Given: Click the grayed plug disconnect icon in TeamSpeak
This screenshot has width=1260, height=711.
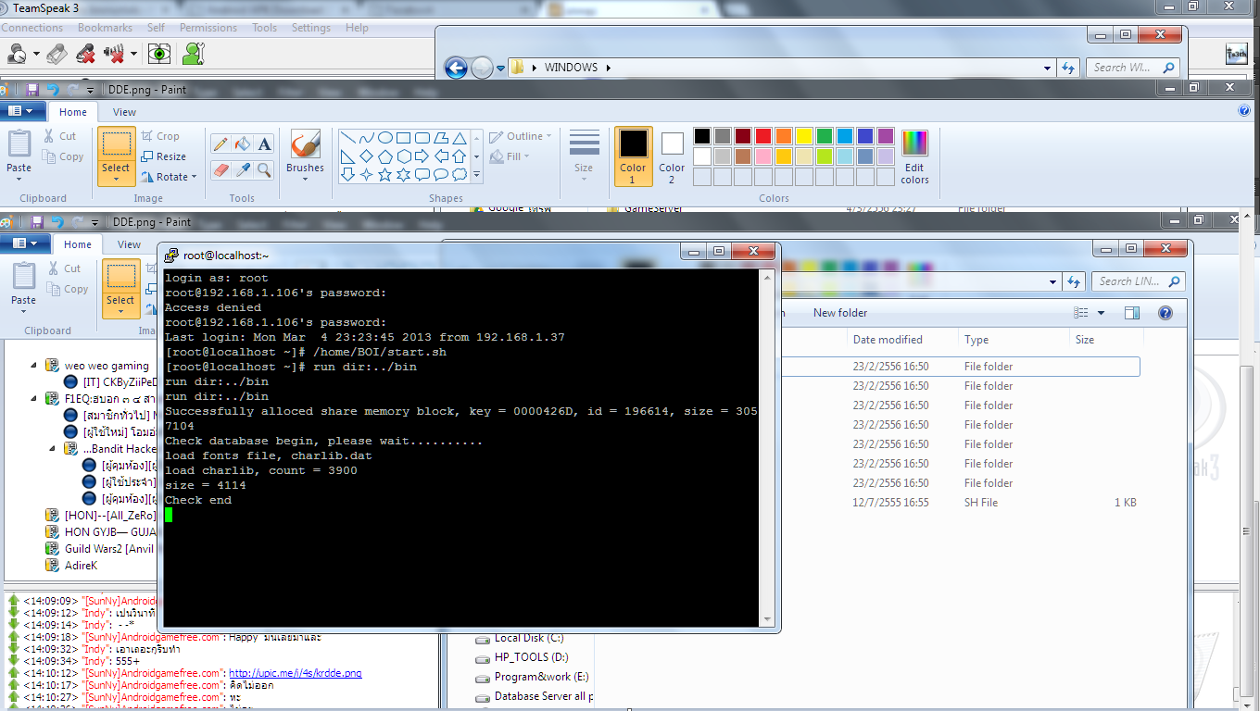Looking at the screenshot, I should pos(57,54).
